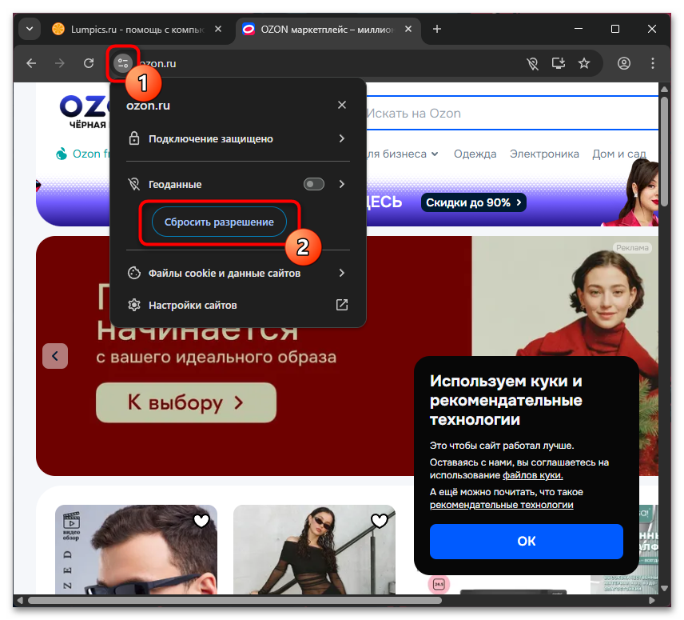Screen dimensions: 684x620
Task: Expand the 'для бизнеса' dropdown
Action: pyautogui.click(x=402, y=154)
